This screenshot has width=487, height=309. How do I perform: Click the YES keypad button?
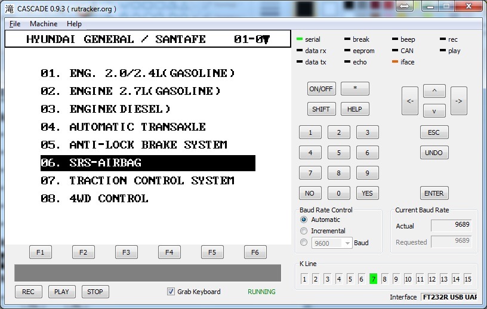pyautogui.click(x=368, y=193)
